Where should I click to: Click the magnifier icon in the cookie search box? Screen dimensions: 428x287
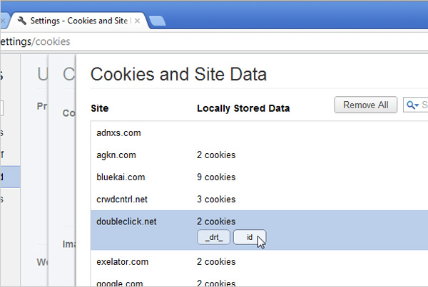click(x=412, y=105)
